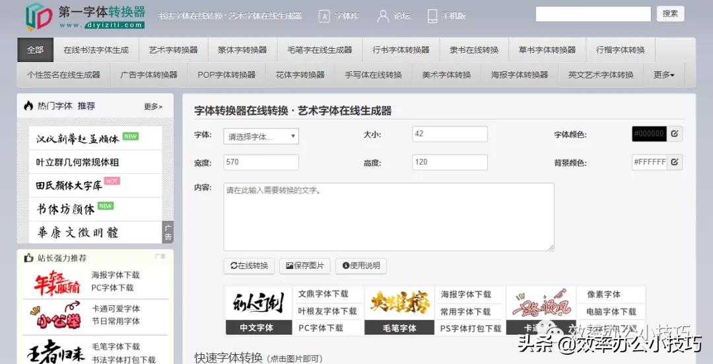Open the 毛笔字在线生成器 tab
This screenshot has height=364, width=713.
[320, 50]
